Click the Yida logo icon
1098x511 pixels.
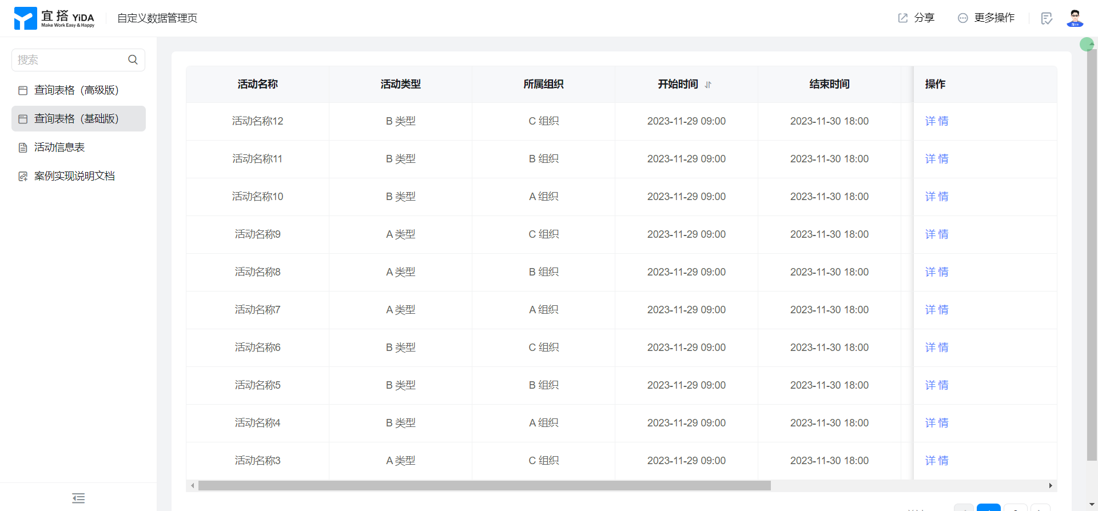(x=25, y=18)
